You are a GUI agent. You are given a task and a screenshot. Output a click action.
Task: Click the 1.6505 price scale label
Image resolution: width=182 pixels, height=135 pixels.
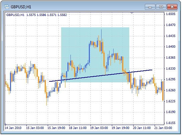[171, 14]
